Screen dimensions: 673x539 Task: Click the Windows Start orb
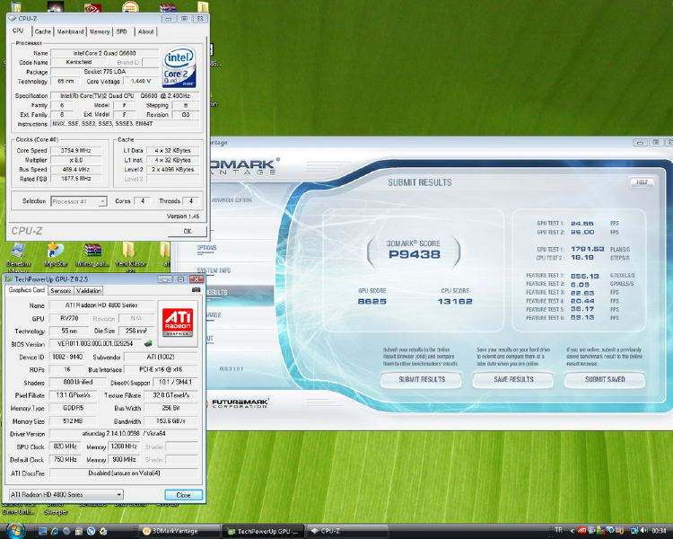coord(14,531)
